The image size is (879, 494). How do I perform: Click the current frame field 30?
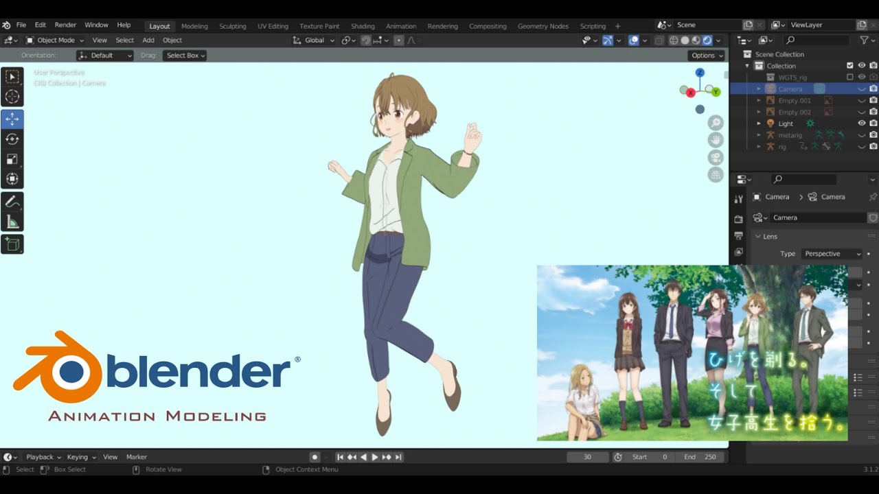pos(587,457)
